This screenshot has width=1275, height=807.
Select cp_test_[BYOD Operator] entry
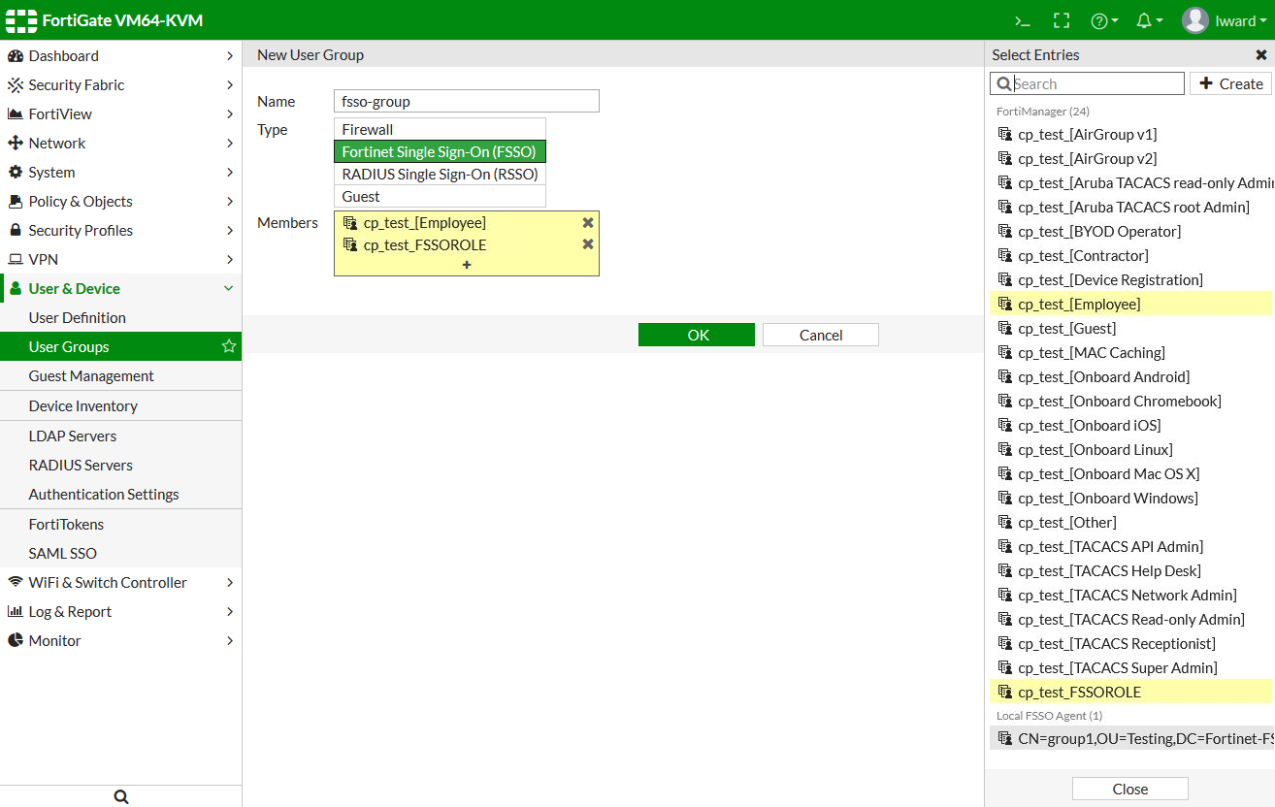click(1130, 232)
